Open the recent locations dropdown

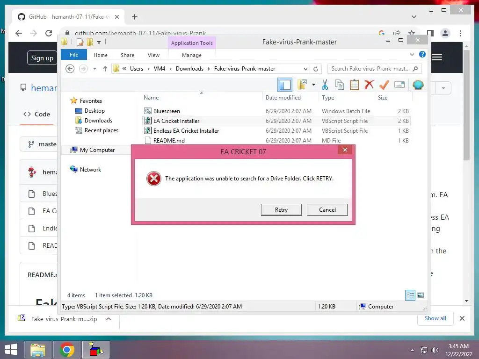(94, 69)
